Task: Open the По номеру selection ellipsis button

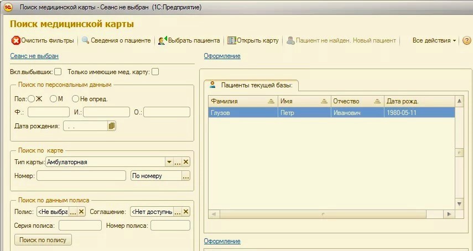Action: (x=186, y=176)
